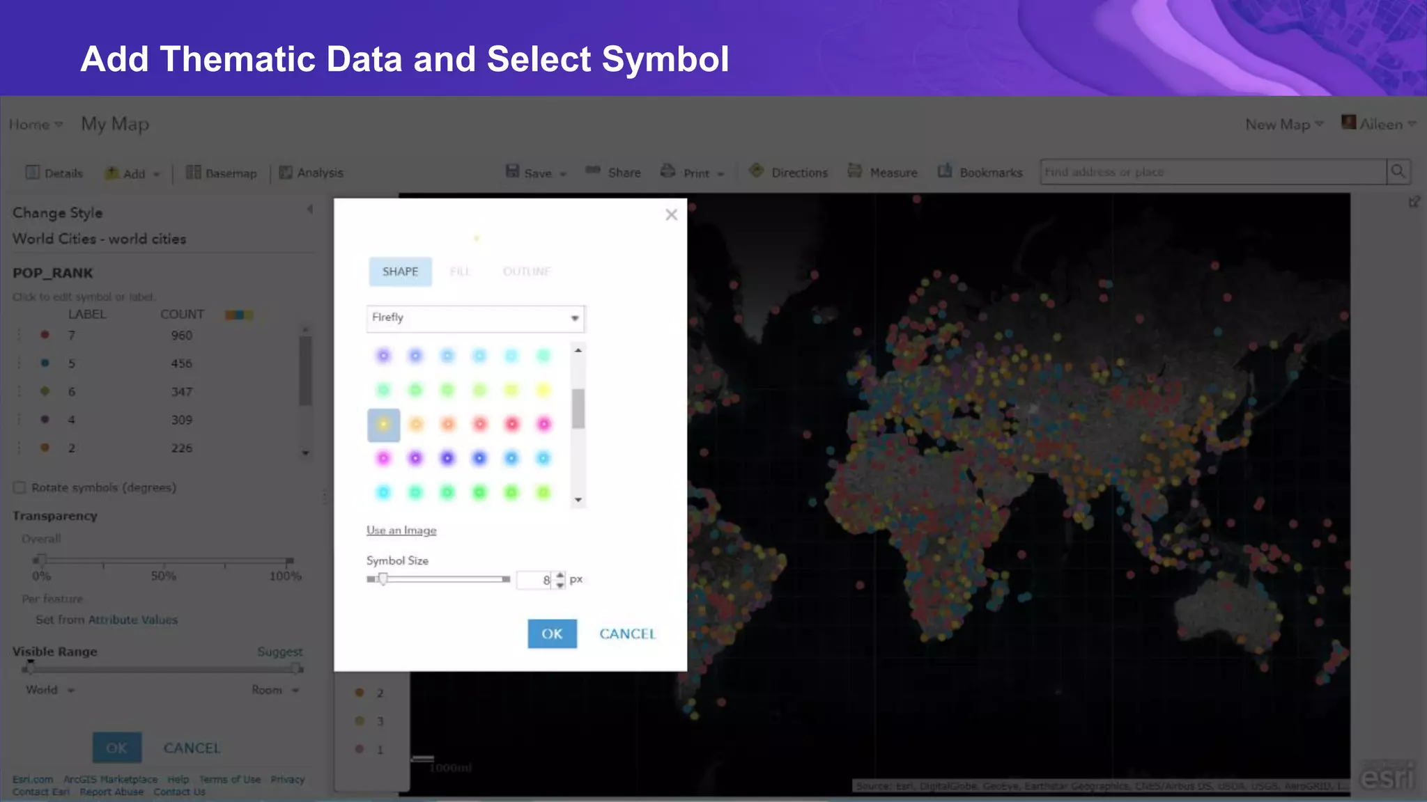Choose the magenta symbol ending the third row
Viewport: 1427px width, 802px height.
[543, 424]
